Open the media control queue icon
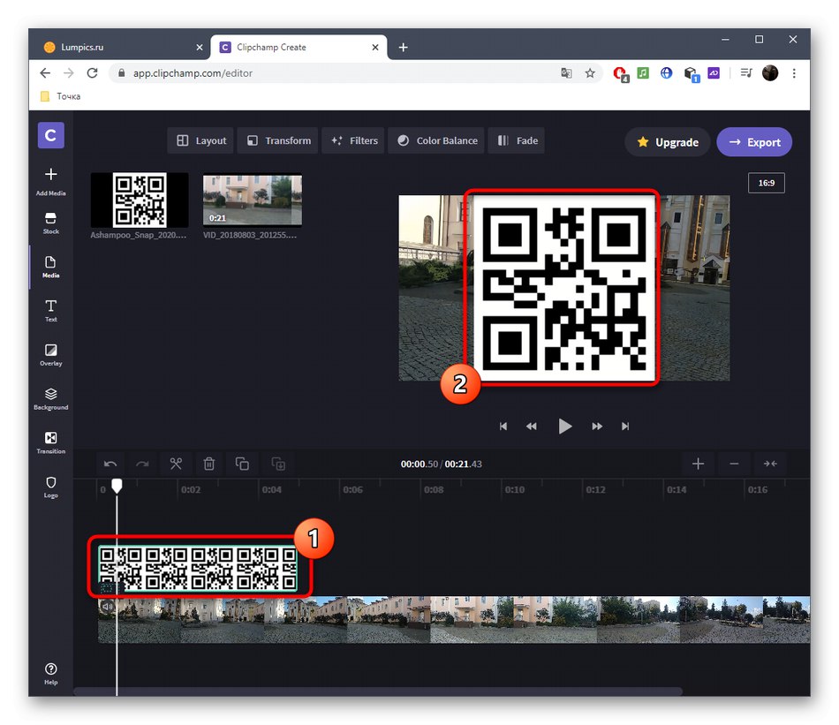This screenshot has height=725, width=839. [746, 73]
